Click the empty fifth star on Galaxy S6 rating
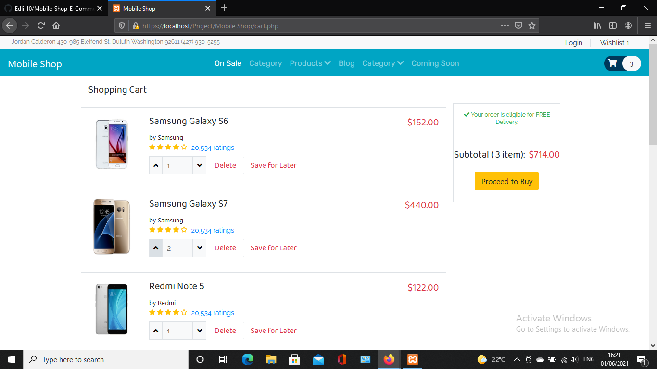Screen dimensions: 657x369 (x=184, y=147)
